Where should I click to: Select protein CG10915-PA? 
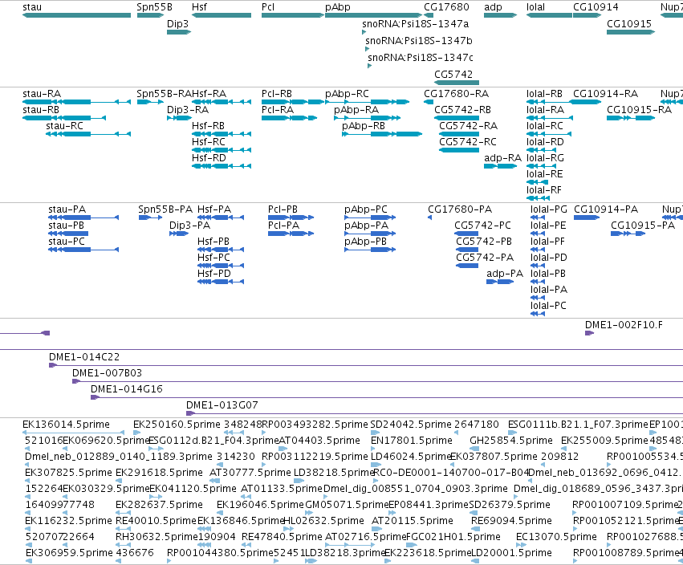point(628,234)
